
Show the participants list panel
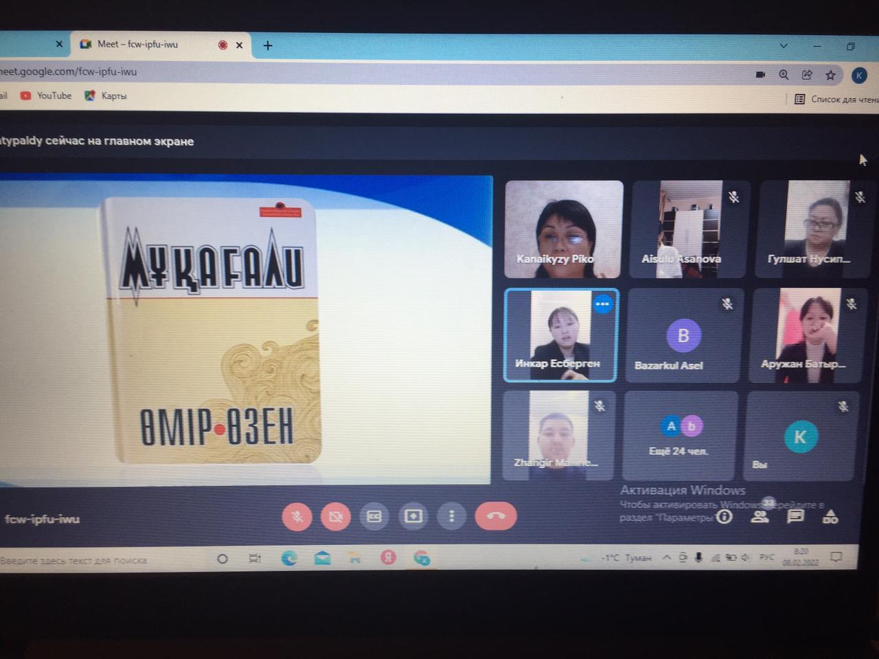click(x=760, y=517)
